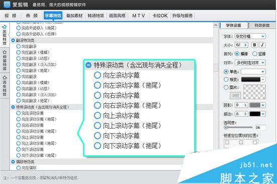Click the font size field showing 62
Screen dimensions: 277x184
click(239, 45)
